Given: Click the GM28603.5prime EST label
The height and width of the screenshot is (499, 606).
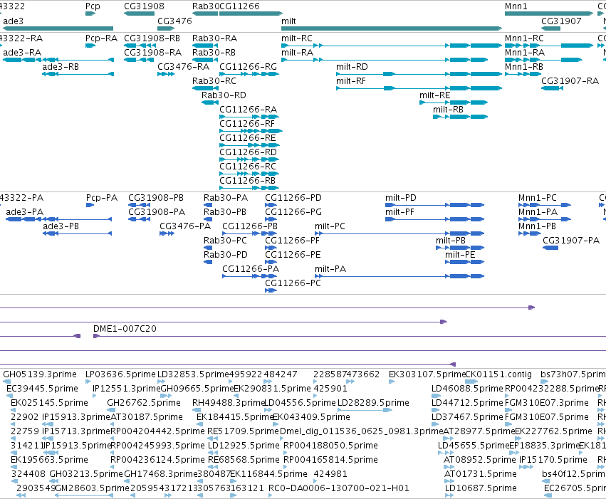Looking at the screenshot, I should 93,488.
